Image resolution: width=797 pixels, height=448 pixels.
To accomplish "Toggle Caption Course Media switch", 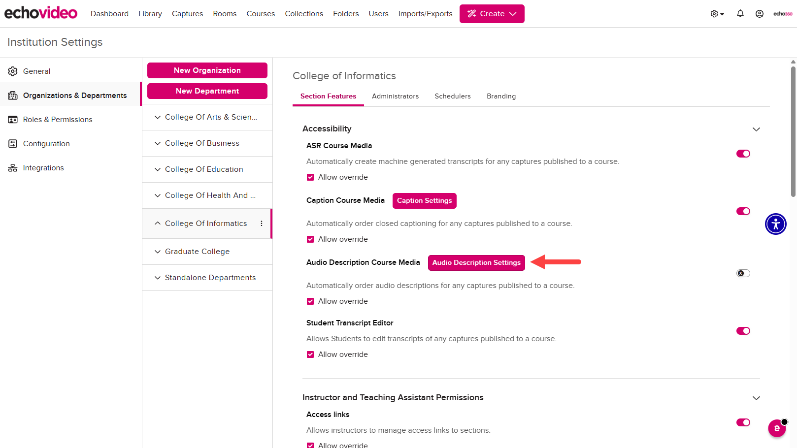I will click(743, 211).
